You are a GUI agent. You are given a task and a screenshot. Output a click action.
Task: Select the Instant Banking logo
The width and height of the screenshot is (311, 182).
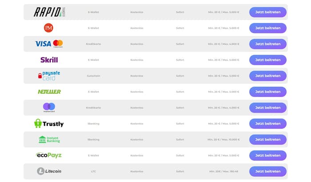(x=49, y=139)
